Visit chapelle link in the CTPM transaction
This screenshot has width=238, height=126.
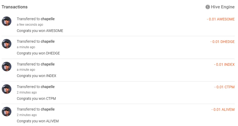click(48, 87)
